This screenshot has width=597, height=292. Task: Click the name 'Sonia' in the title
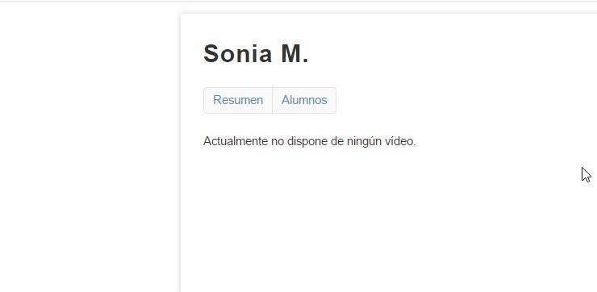click(238, 54)
